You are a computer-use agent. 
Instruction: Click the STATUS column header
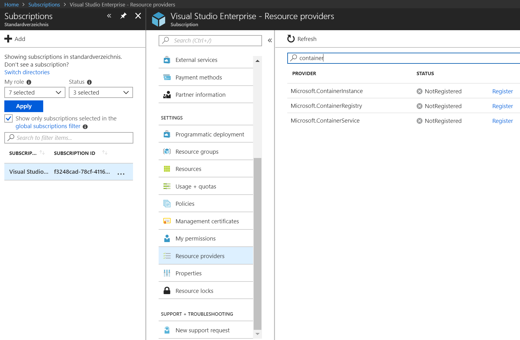[x=425, y=73]
